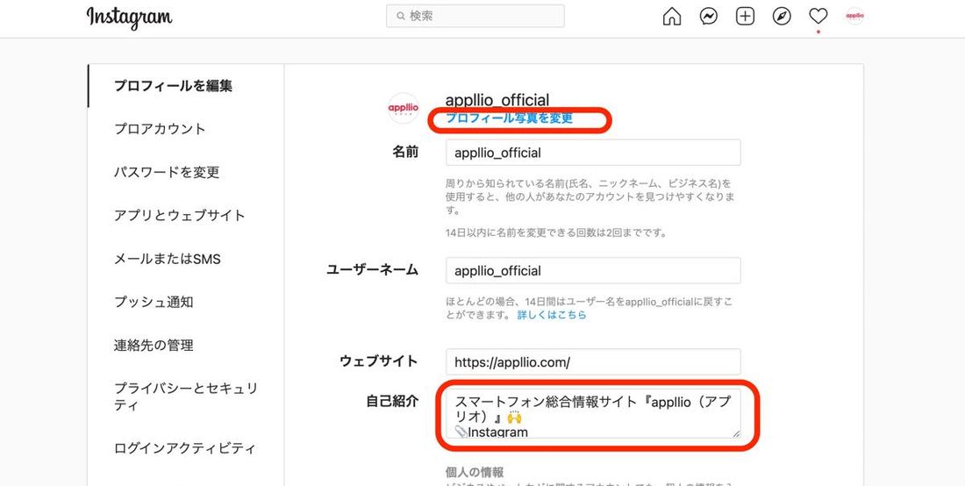Click the 個人の情報 heading
965x486 pixels.
475,473
